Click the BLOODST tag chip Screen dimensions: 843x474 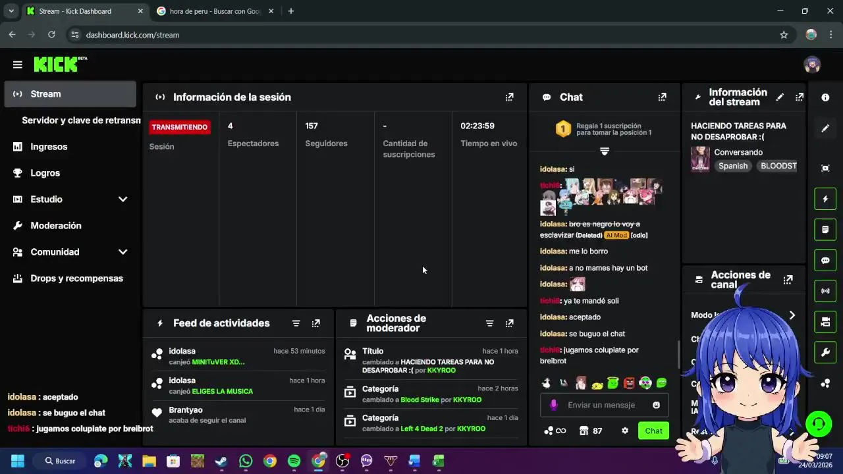click(x=778, y=166)
